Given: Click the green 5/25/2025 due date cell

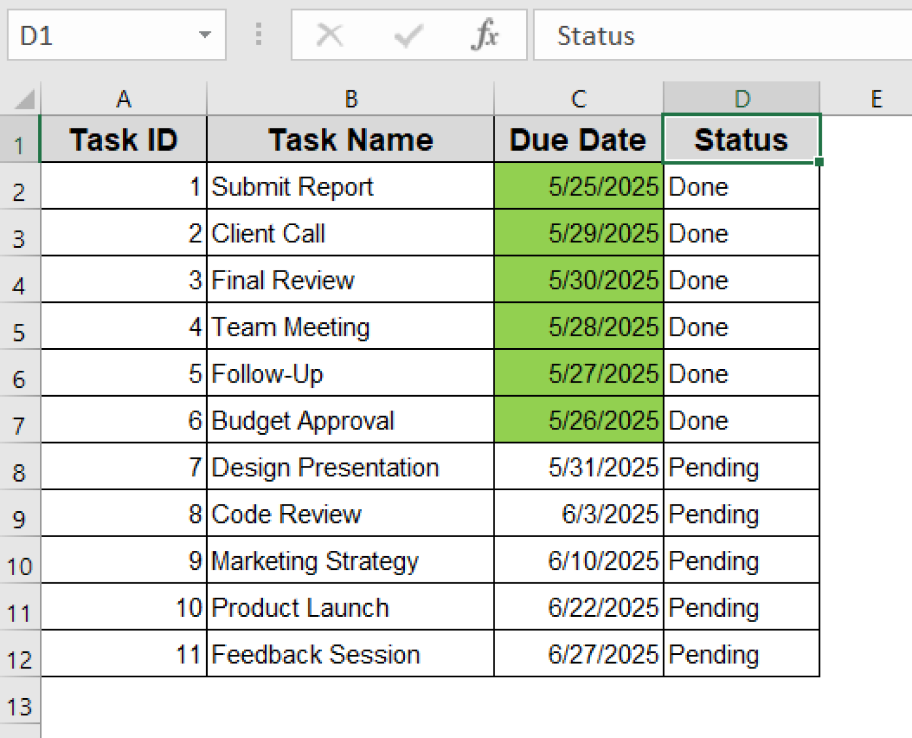Looking at the screenshot, I should [x=578, y=187].
